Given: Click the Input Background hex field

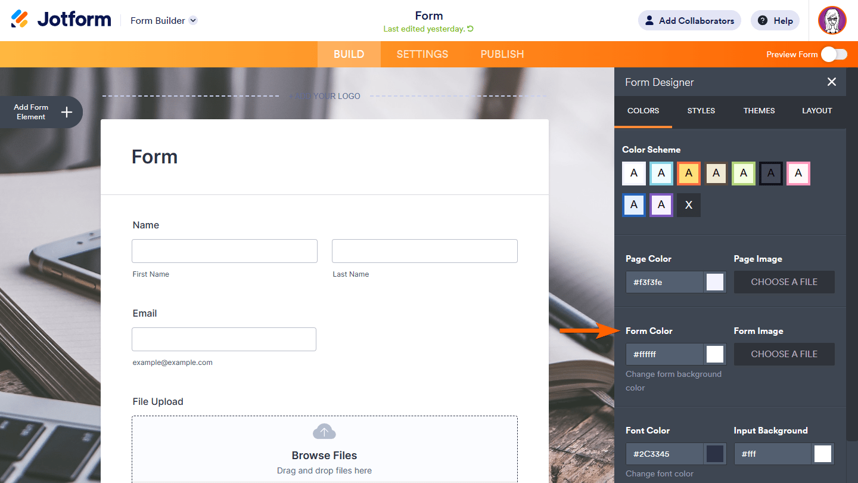Looking at the screenshot, I should click(x=773, y=454).
